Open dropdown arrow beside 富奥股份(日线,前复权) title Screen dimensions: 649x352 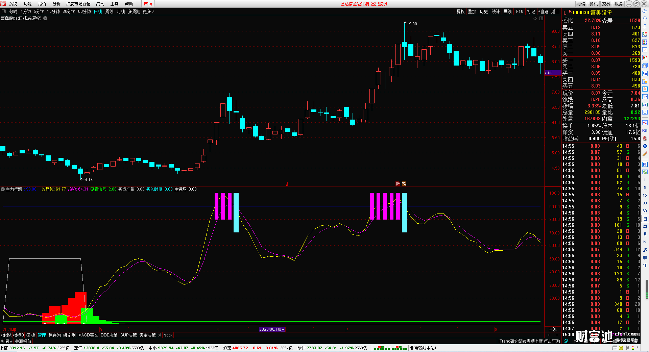pyautogui.click(x=45, y=18)
